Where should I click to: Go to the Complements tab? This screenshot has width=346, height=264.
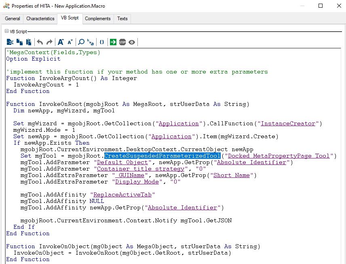click(x=98, y=19)
